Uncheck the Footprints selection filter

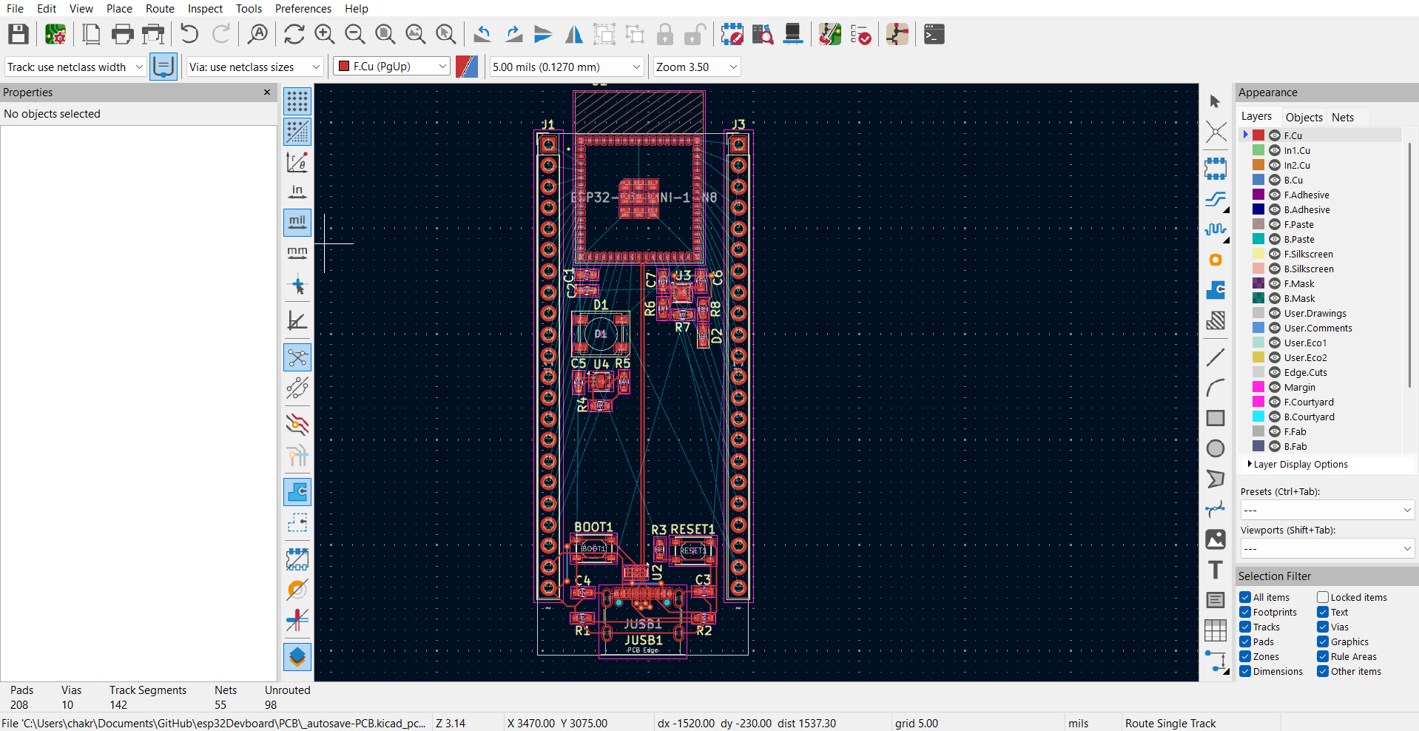(1246, 612)
